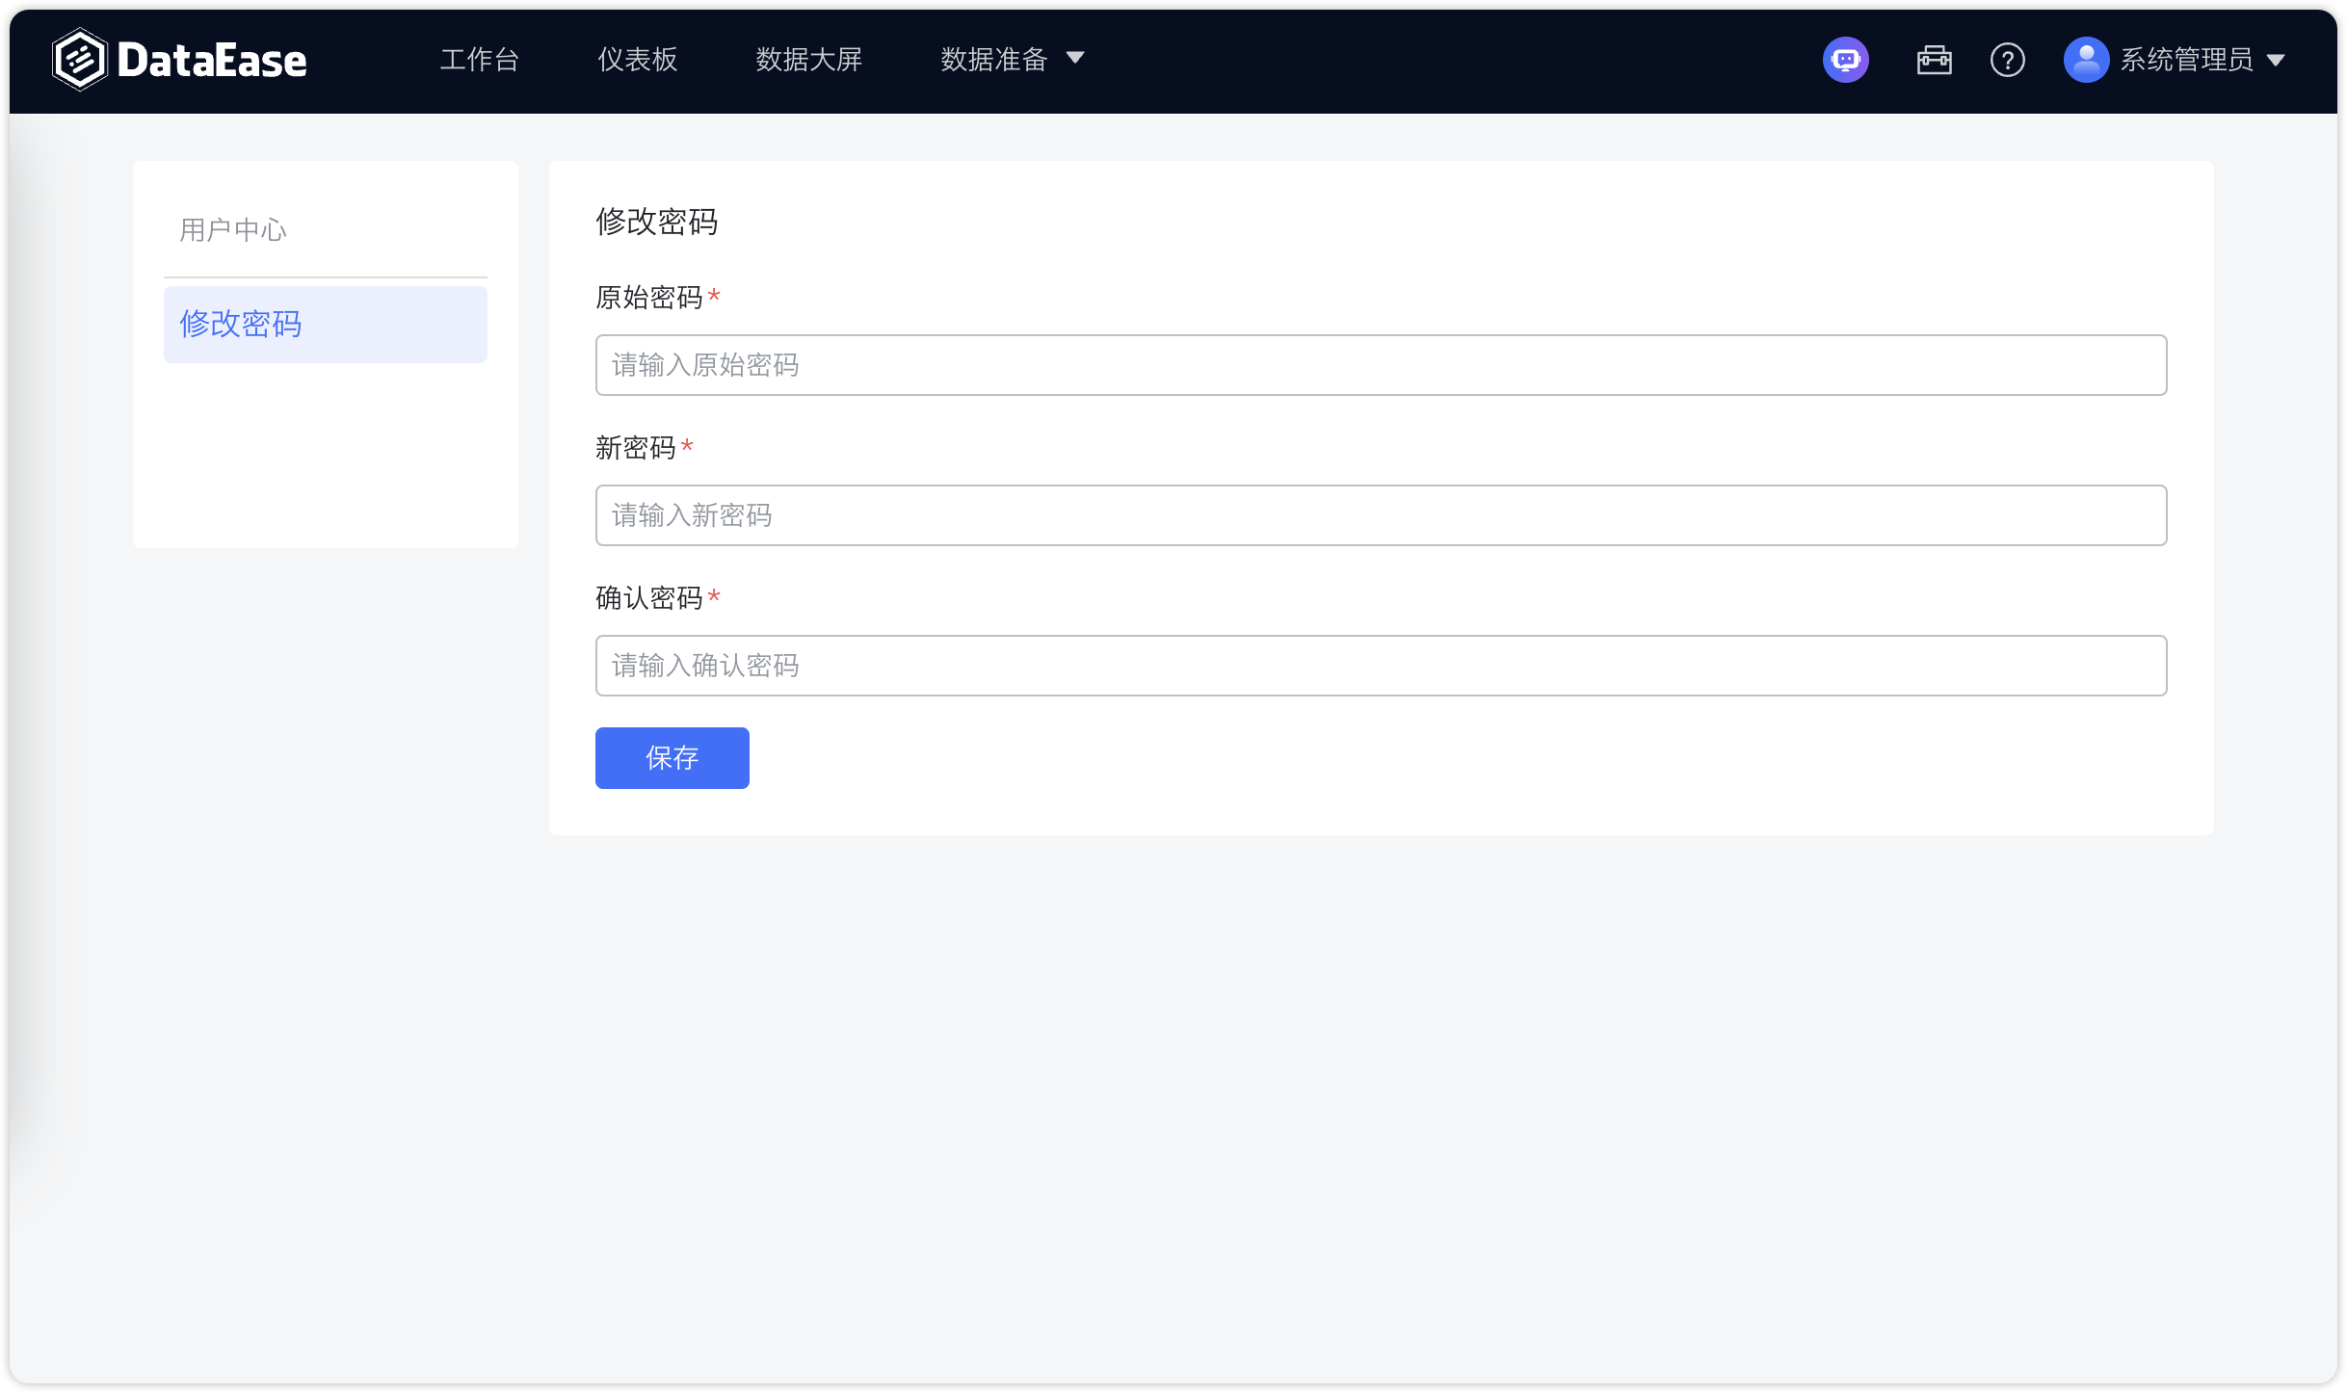Open the 数据大屏 section

coord(808,60)
